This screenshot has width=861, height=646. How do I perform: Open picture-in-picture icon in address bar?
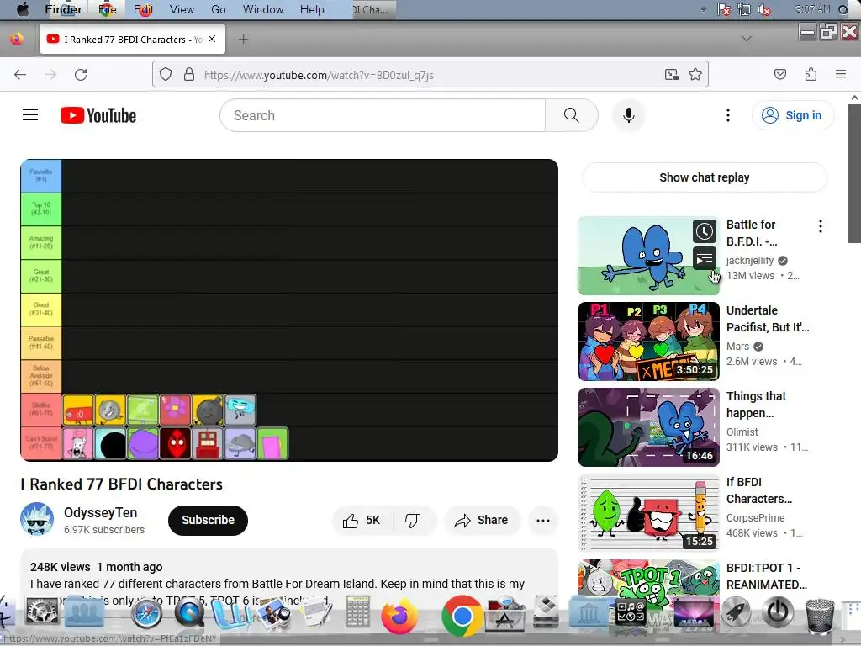click(x=671, y=74)
